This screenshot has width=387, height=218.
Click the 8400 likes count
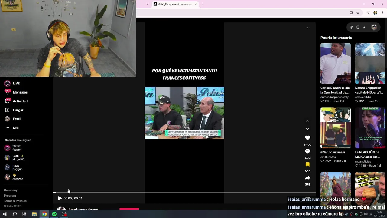click(x=307, y=144)
